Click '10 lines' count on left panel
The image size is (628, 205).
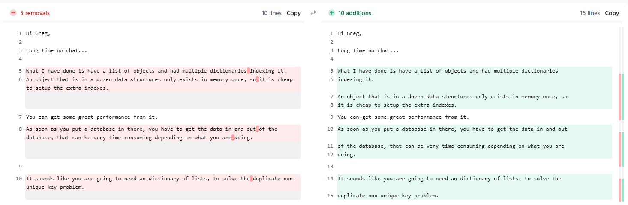point(272,13)
